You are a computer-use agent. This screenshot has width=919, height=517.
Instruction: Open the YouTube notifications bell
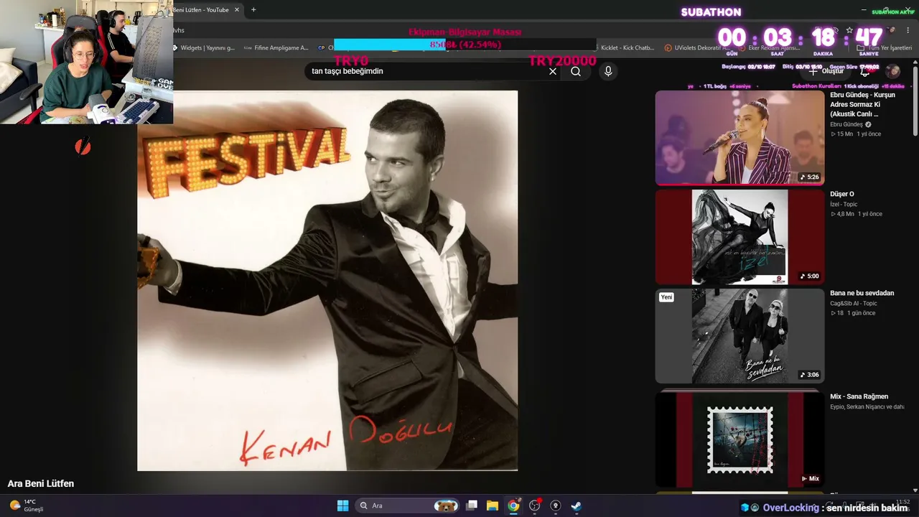click(865, 71)
